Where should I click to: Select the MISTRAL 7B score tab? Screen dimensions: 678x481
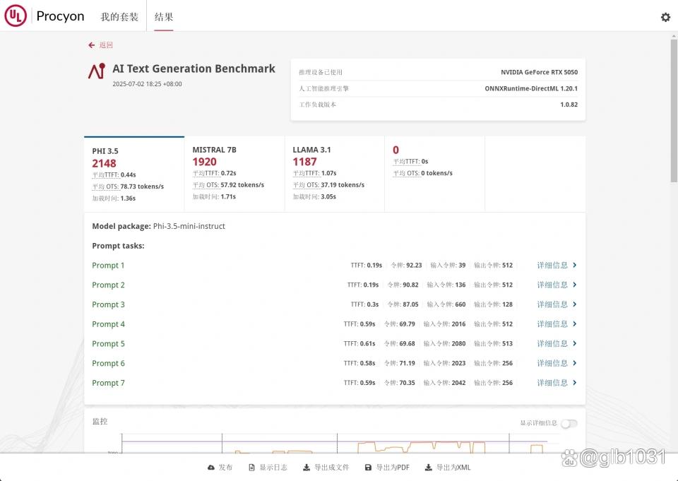234,174
